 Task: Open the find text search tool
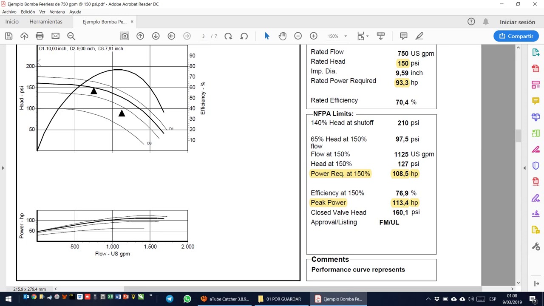coord(71,36)
